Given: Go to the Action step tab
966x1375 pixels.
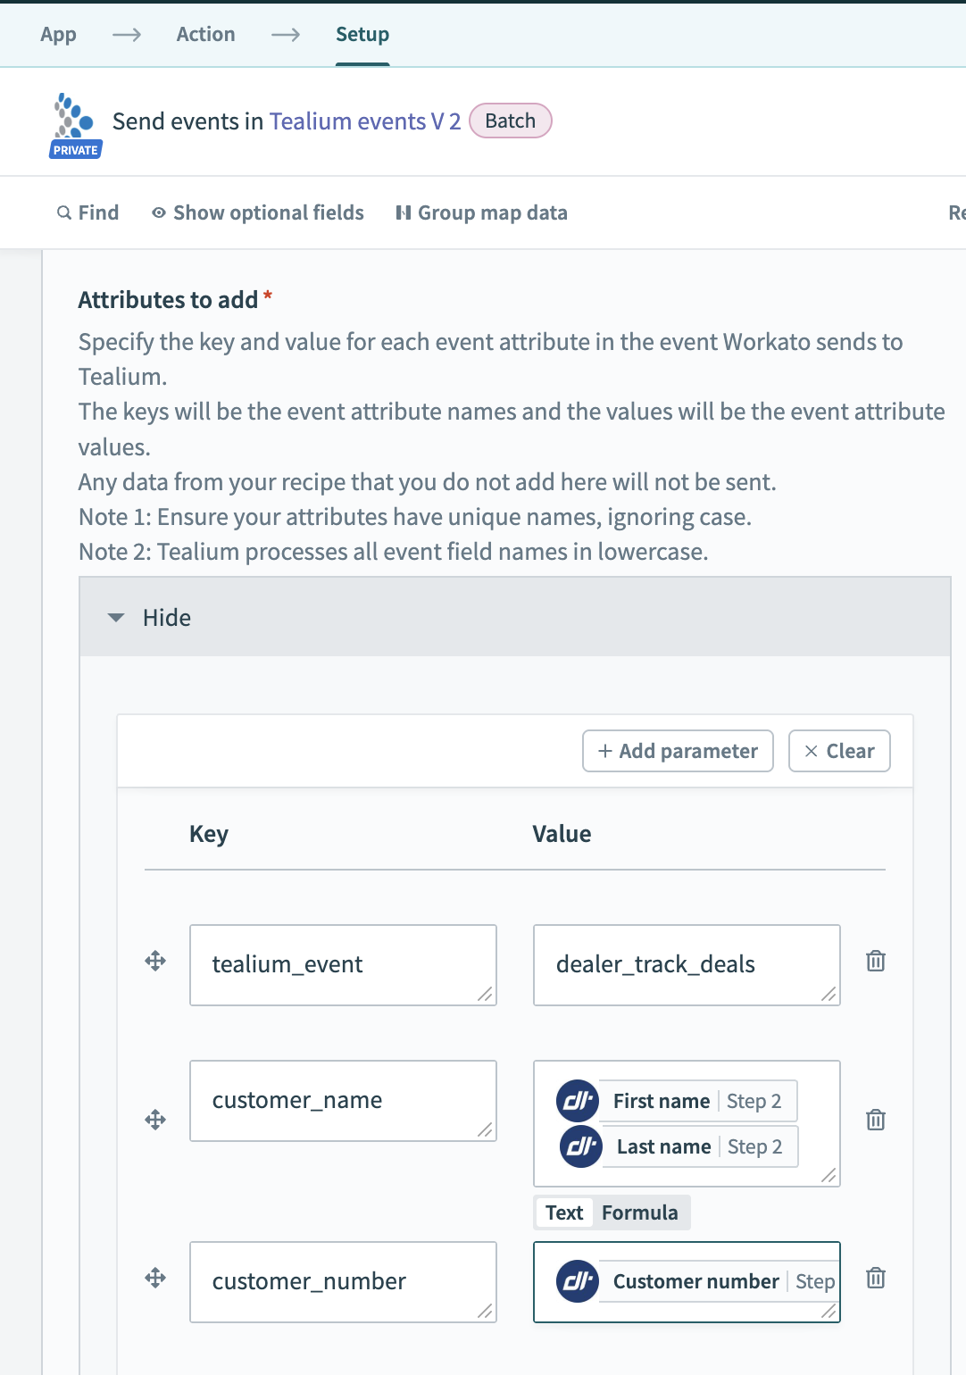Looking at the screenshot, I should tap(205, 34).
